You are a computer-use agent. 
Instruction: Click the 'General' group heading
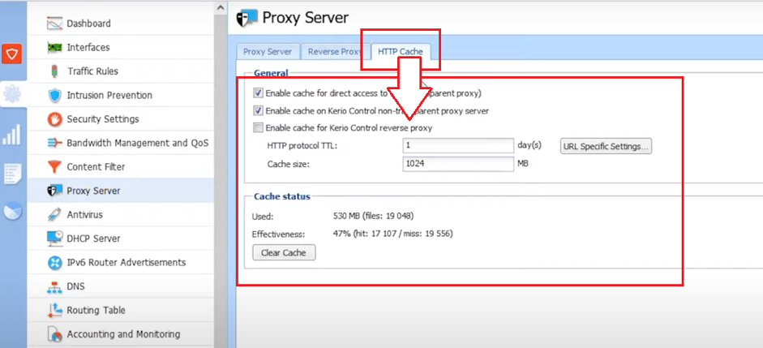pos(271,74)
